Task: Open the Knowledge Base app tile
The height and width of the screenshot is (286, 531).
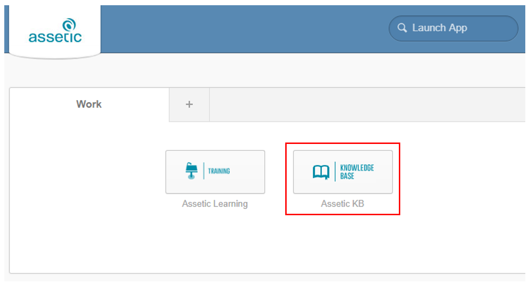Action: [x=343, y=172]
